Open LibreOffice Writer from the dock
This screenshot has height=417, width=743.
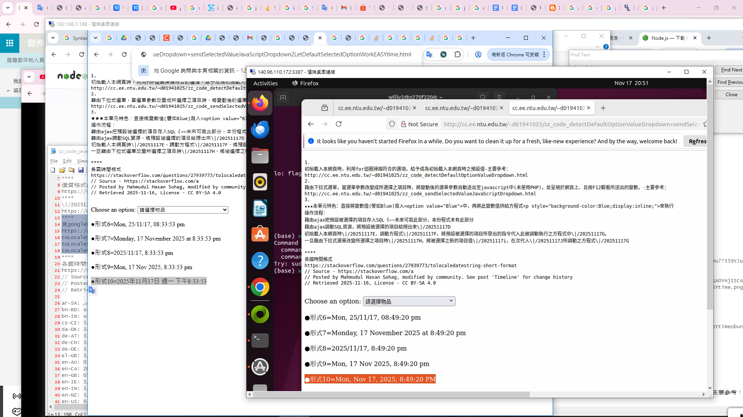coord(260,208)
